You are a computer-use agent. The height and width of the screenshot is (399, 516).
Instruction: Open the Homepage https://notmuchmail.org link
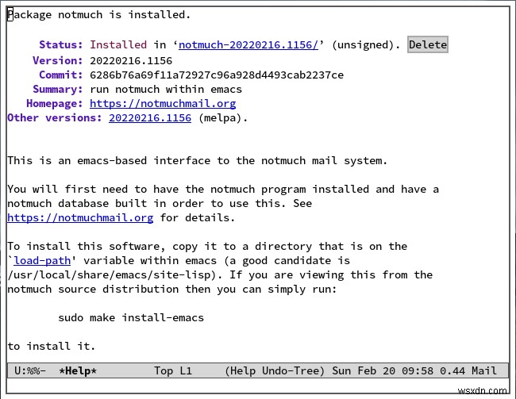163,104
